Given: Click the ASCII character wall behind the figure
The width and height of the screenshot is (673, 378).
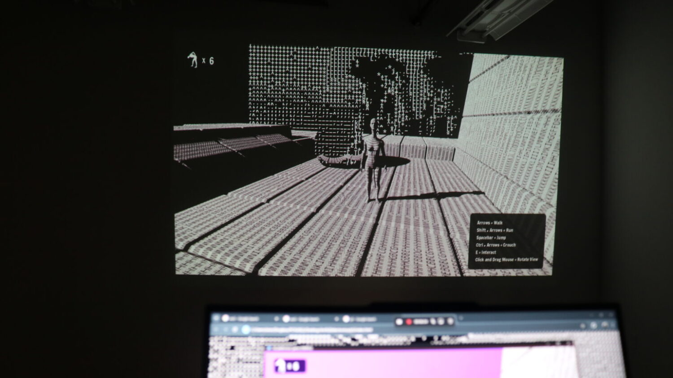Looking at the screenshot, I should (305, 85).
